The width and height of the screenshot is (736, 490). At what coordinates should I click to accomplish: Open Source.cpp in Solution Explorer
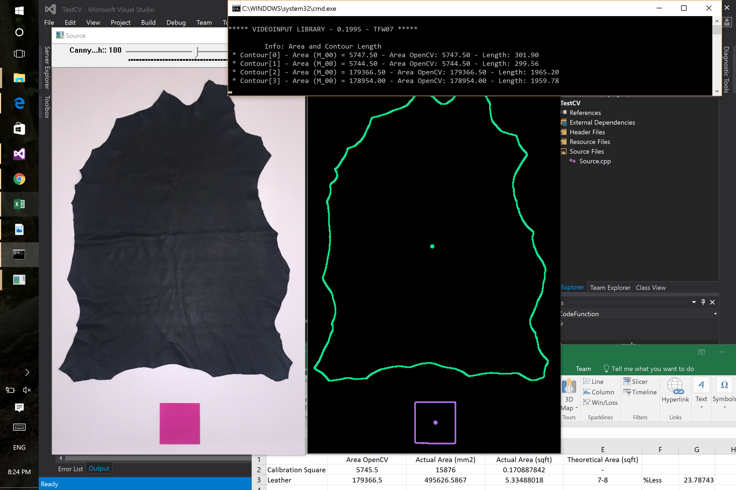595,161
